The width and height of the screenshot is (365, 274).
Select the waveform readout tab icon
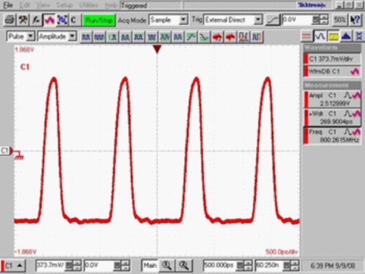(322, 36)
